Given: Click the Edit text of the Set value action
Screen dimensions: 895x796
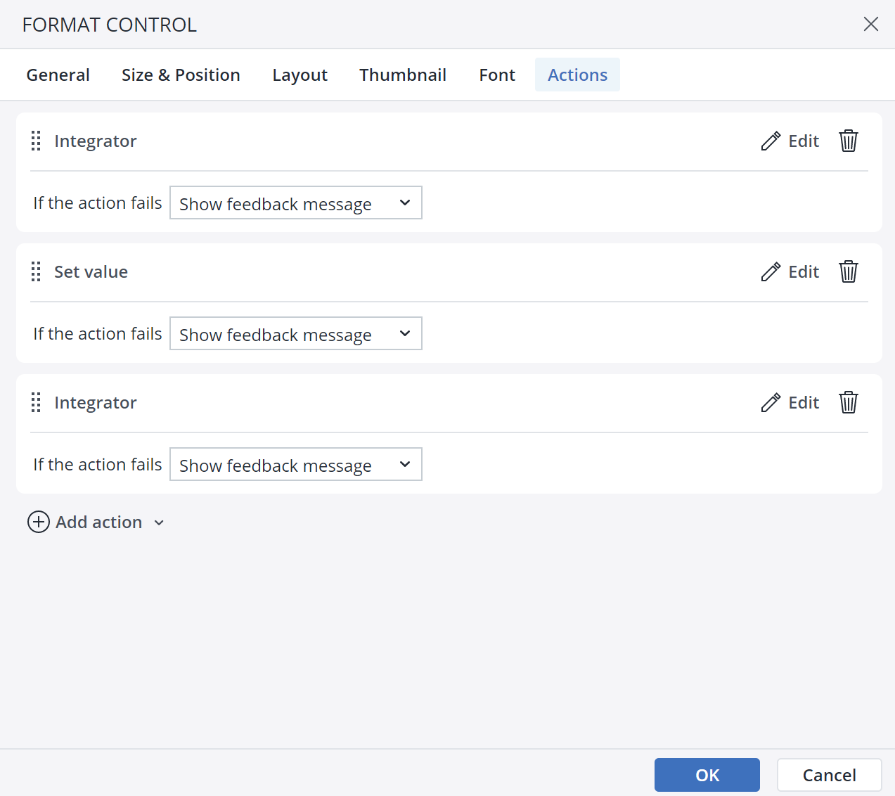Looking at the screenshot, I should click(x=804, y=271).
